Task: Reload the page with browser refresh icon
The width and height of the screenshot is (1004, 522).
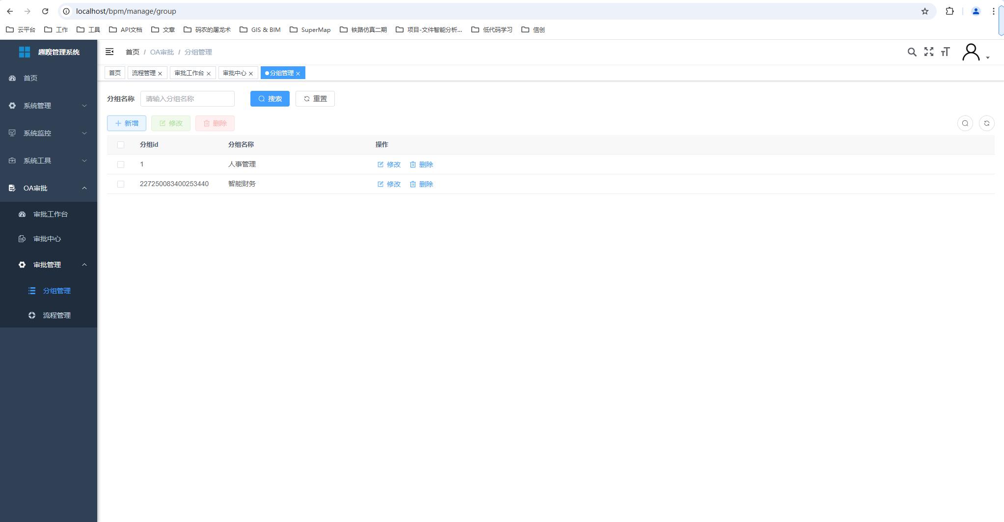Action: 45,11
